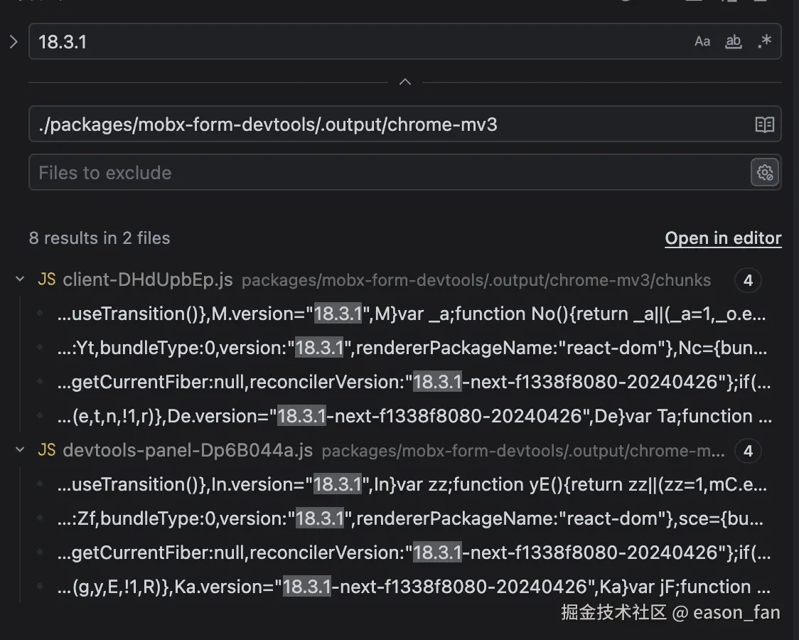Image resolution: width=799 pixels, height=640 pixels.
Task: Expand the replace field chevron
Action: [x=14, y=42]
